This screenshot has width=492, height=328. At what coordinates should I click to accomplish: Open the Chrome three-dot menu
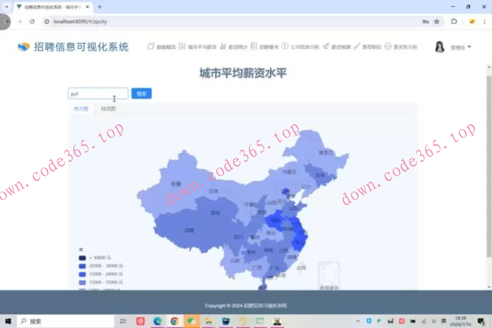484,21
